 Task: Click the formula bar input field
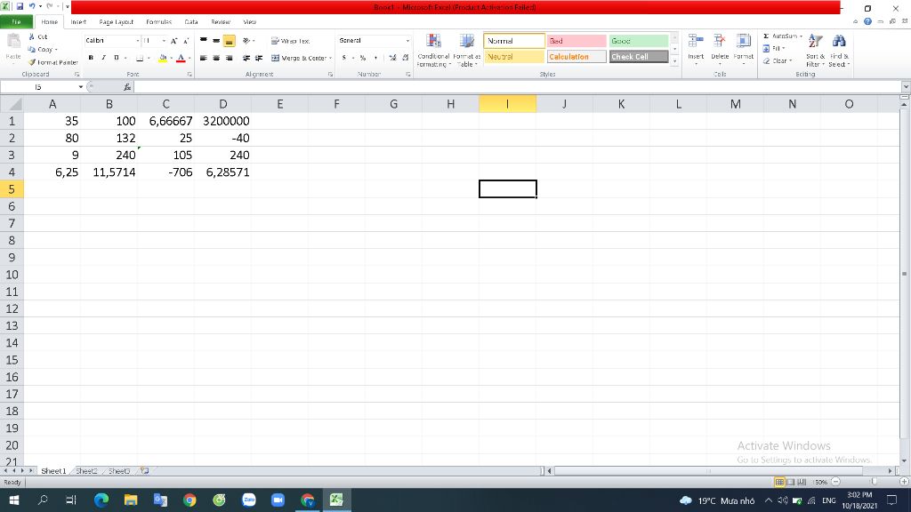517,87
